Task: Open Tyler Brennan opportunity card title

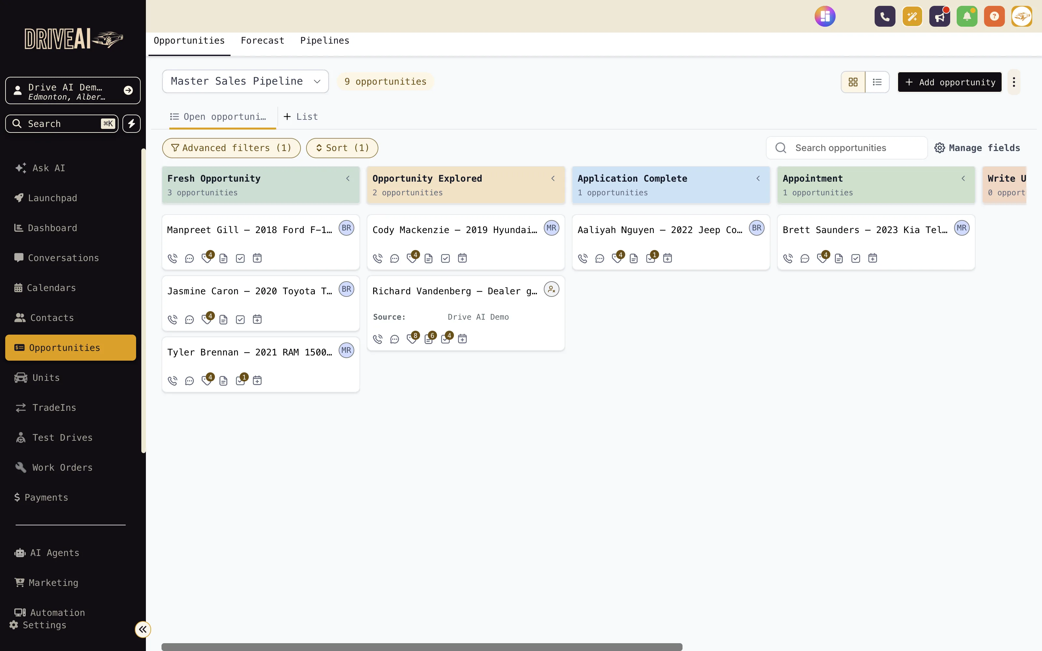Action: point(250,352)
